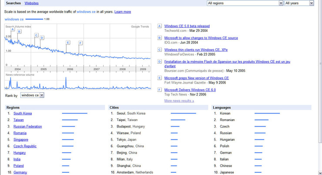Click news flag F on the search chart
322x175 pixels.
[x=80, y=43]
